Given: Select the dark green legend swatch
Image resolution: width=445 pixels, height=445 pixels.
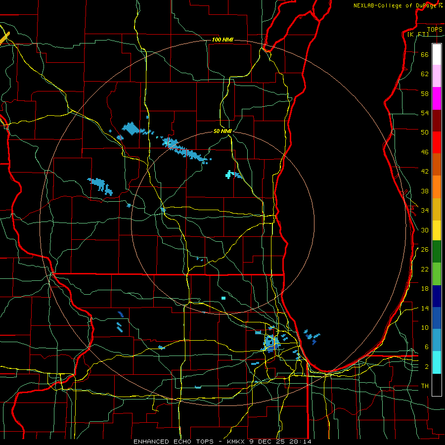Looking at the screenshot, I should point(437,252).
